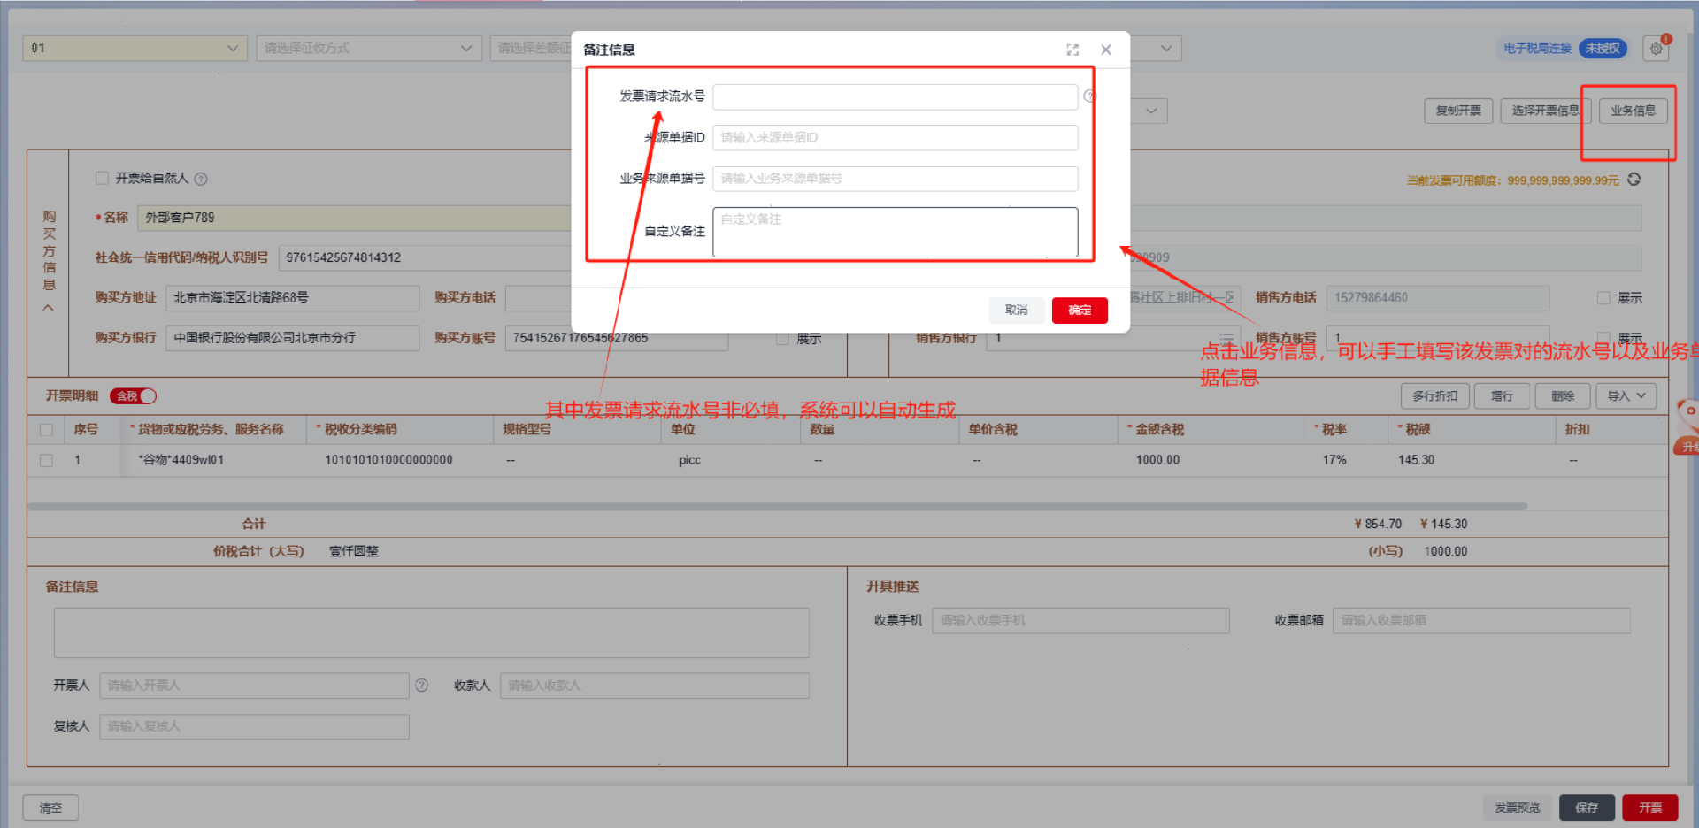Toggle the 含税 switch
The height and width of the screenshot is (828, 1699).
(134, 396)
